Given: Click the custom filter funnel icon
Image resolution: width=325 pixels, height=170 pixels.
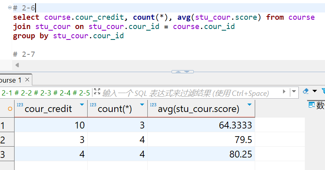Looking at the screenshot, I should (x=323, y=91).
